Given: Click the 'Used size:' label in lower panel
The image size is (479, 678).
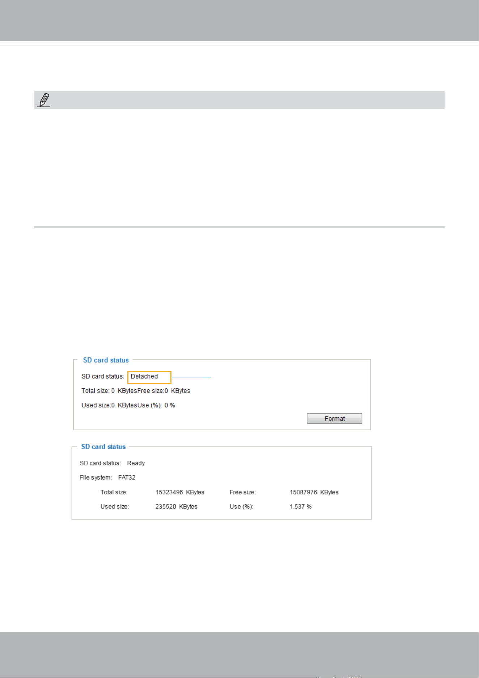Looking at the screenshot, I should [115, 506].
